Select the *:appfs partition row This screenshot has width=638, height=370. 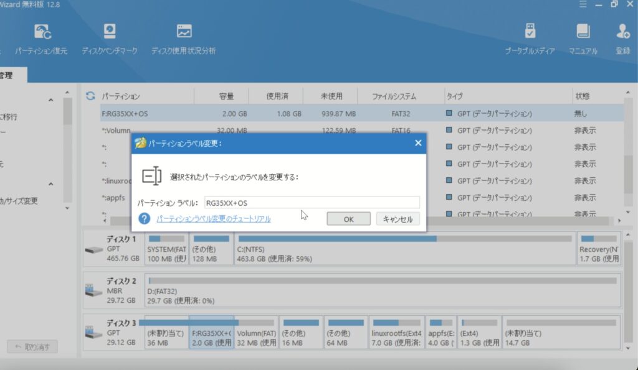pyautogui.click(x=113, y=198)
